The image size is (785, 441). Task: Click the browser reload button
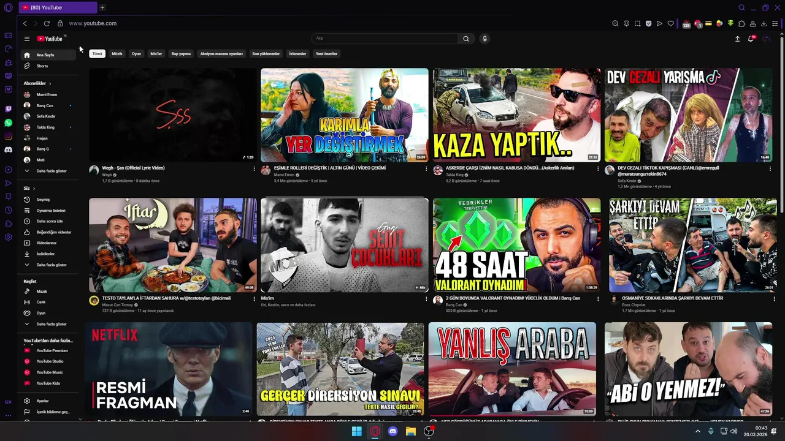click(47, 23)
